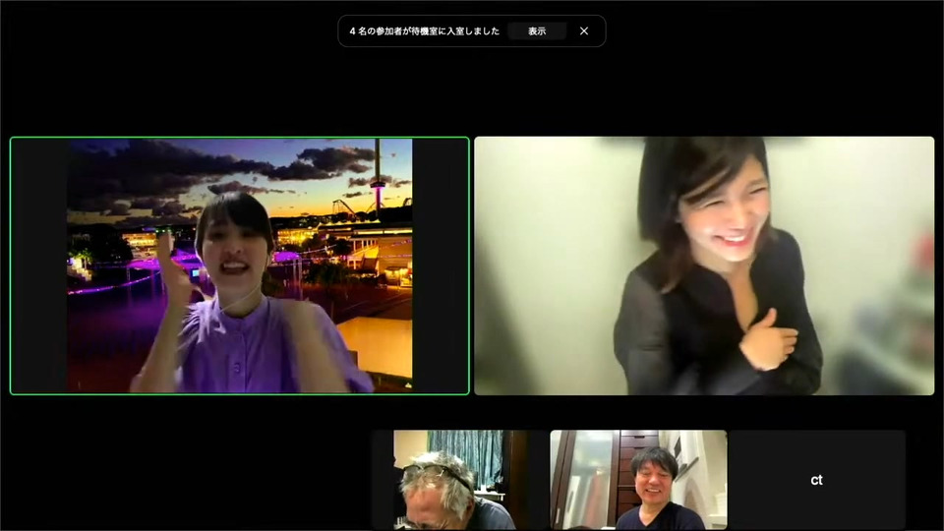
Task: Select the active speaker video with purple blouse
Action: click(240, 265)
